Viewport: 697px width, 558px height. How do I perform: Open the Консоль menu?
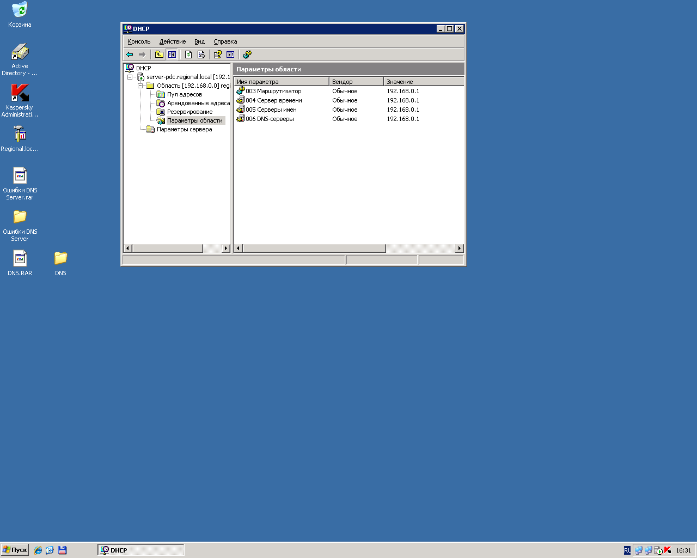(x=139, y=41)
